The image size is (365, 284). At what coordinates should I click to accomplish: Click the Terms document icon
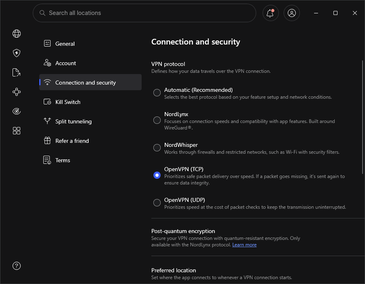pyautogui.click(x=47, y=160)
